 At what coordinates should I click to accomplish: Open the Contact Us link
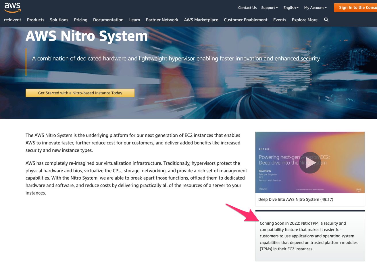tap(247, 7)
